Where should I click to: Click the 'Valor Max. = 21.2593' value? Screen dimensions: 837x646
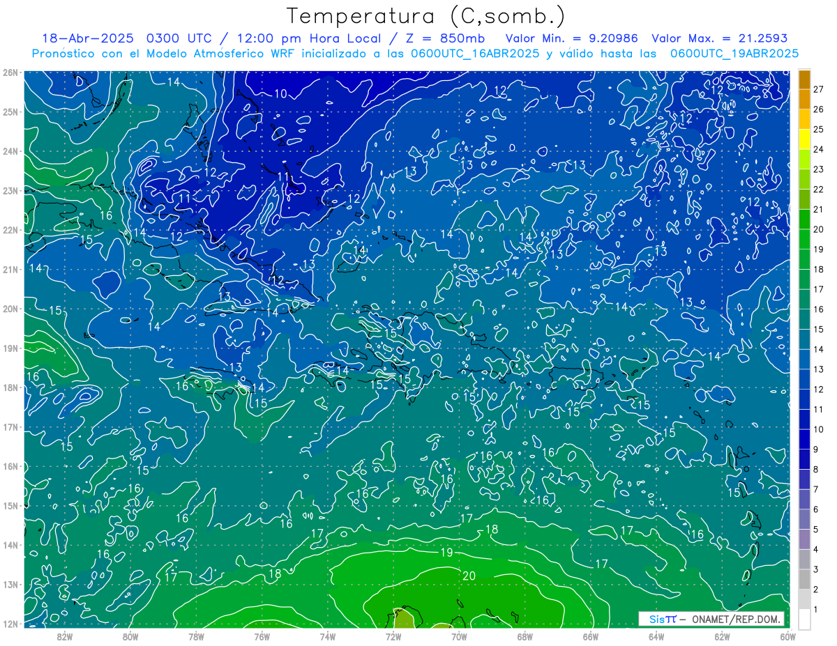(721, 38)
